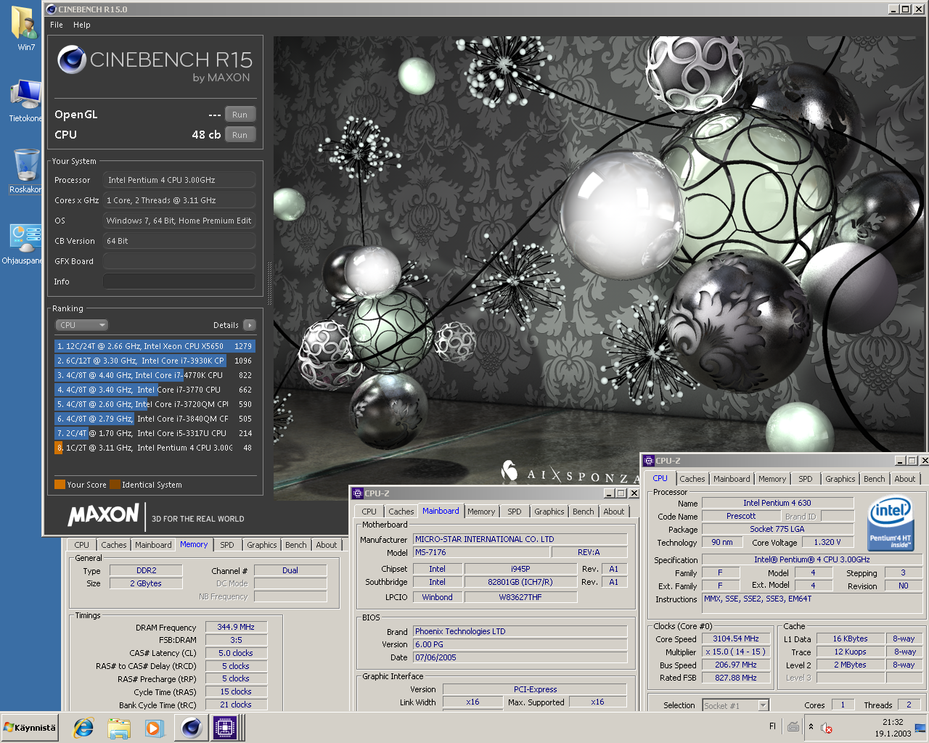Viewport: 929px width, 743px height.
Task: Open Graphics tab in Mainboard window
Action: pyautogui.click(x=549, y=512)
